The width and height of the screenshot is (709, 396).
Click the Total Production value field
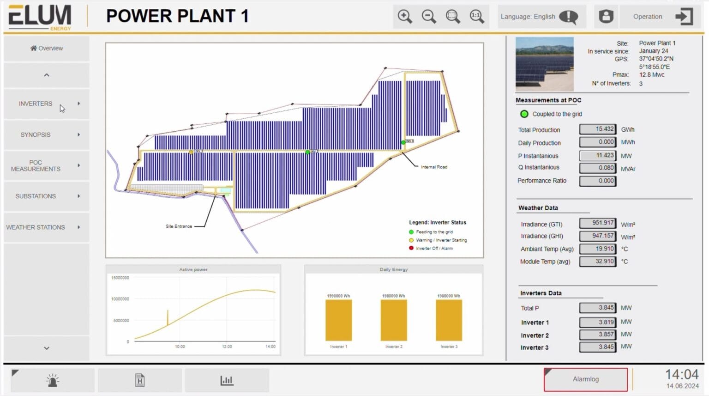pyautogui.click(x=598, y=129)
